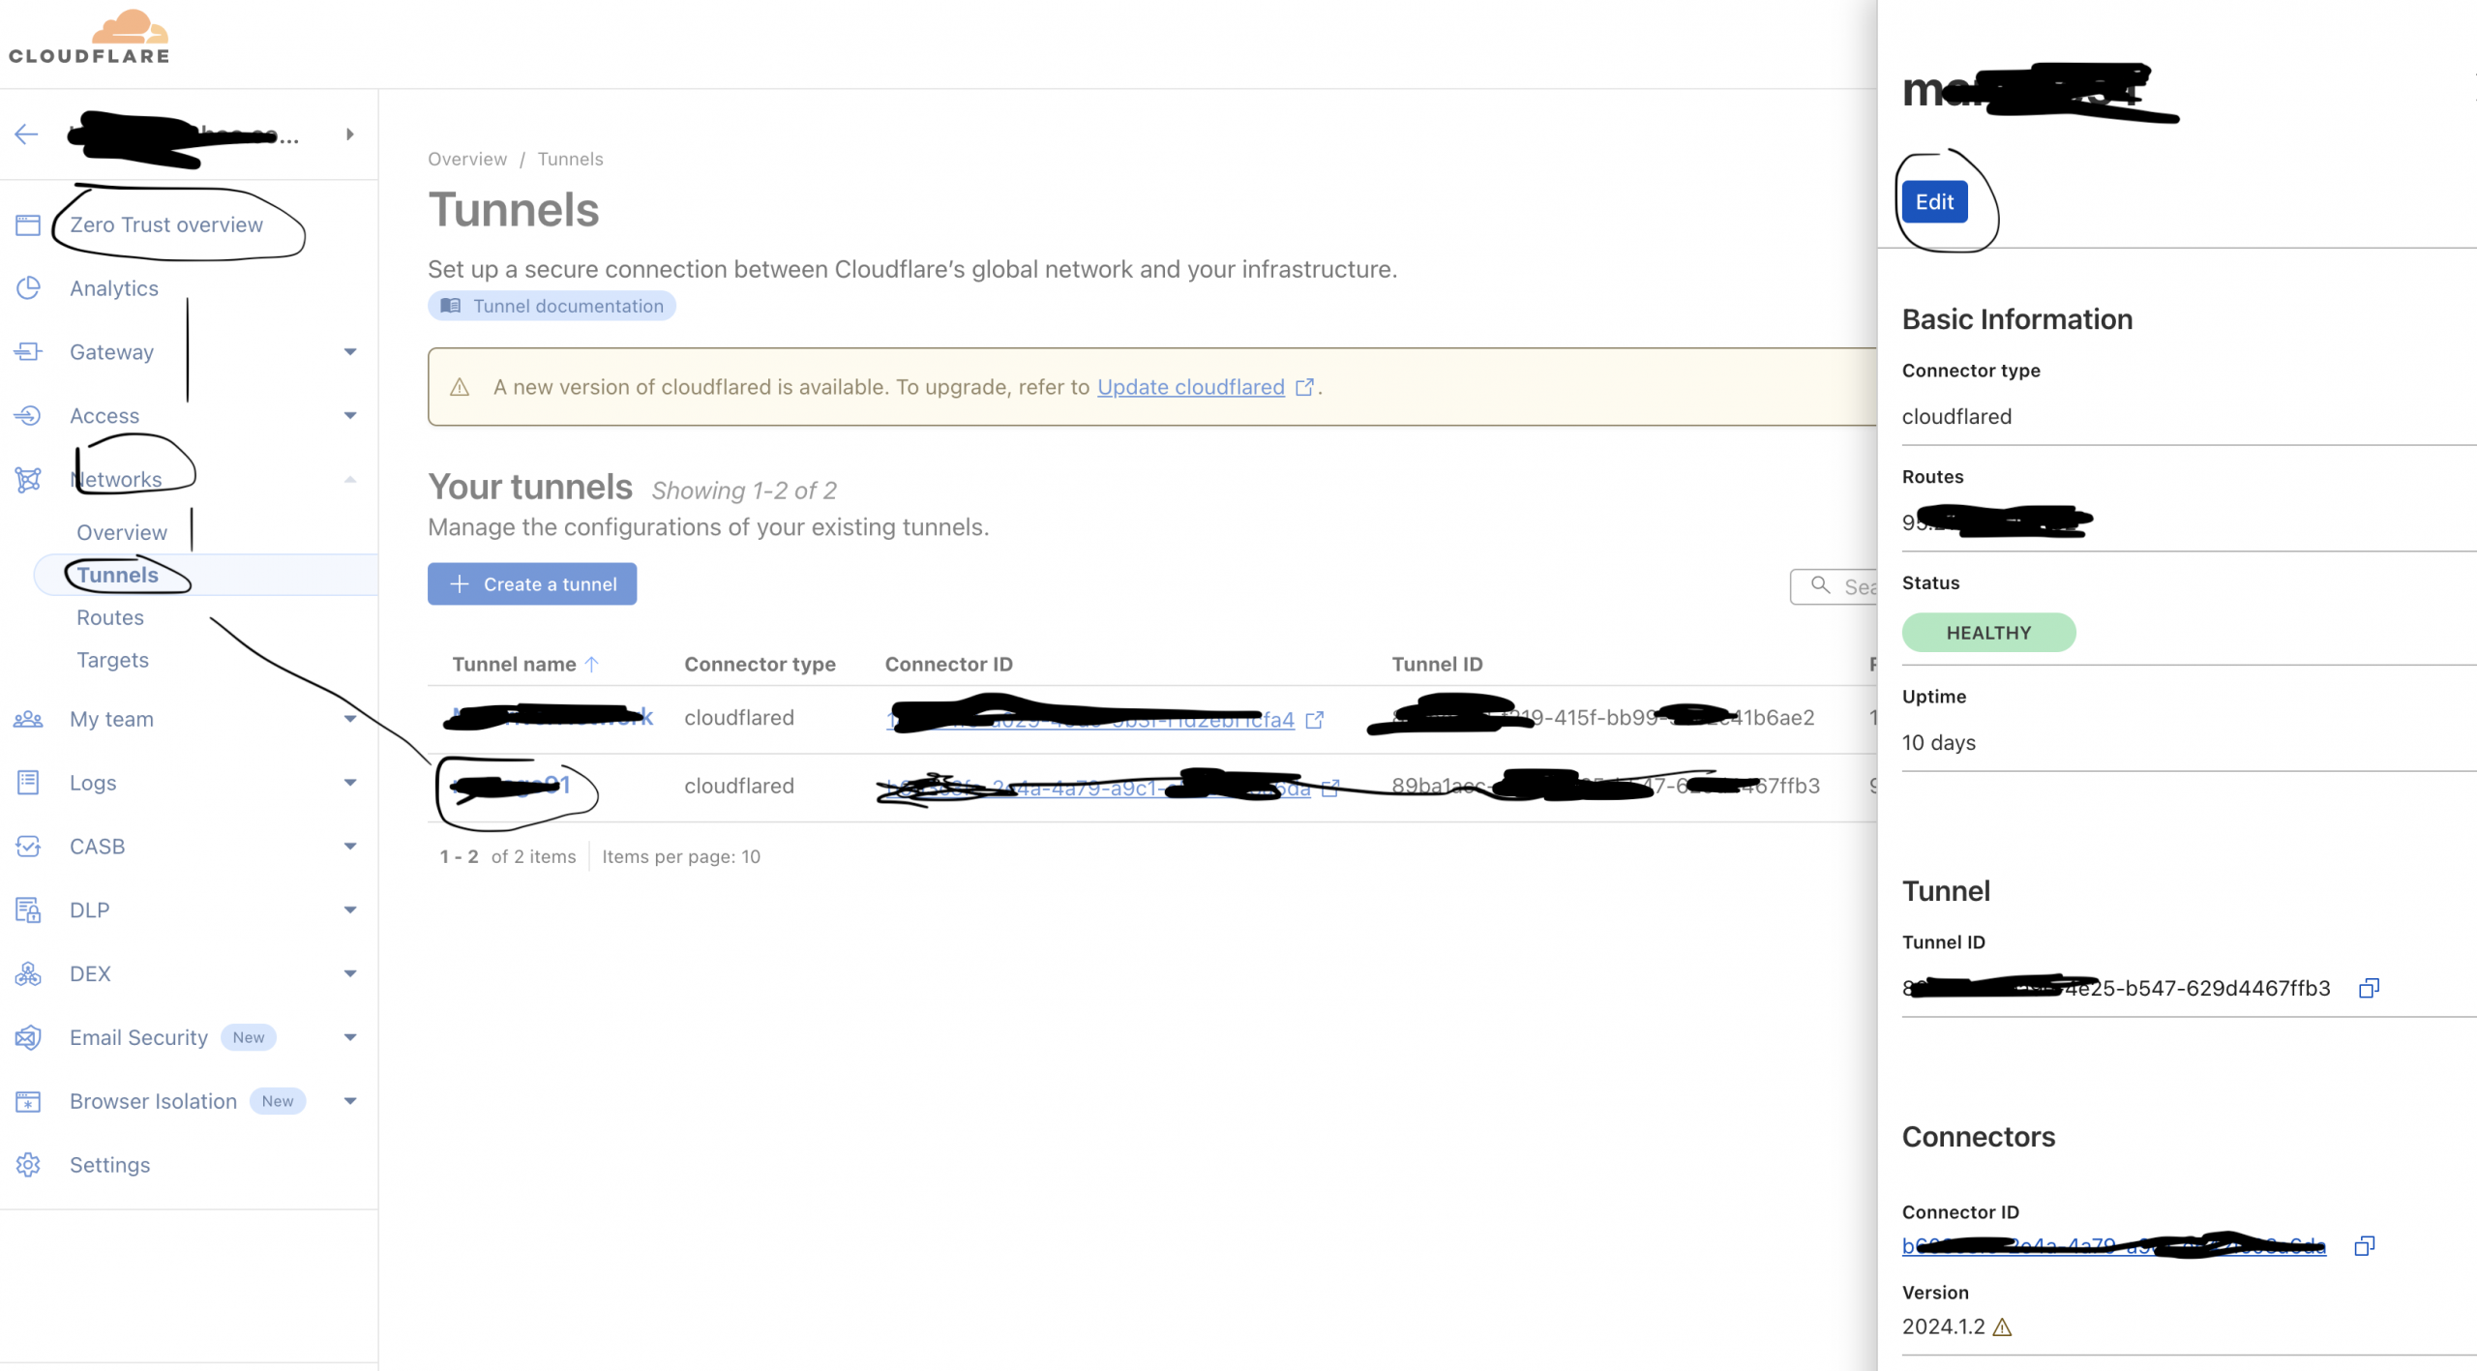Expand the My team menu
Viewport: 2477px width, 1371px height.
(x=350, y=719)
